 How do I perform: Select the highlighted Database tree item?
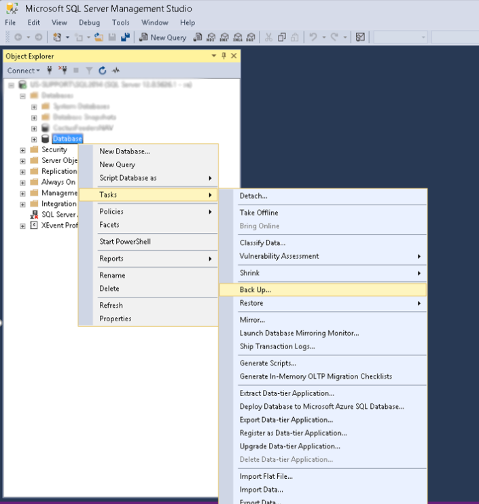pyautogui.click(x=67, y=139)
